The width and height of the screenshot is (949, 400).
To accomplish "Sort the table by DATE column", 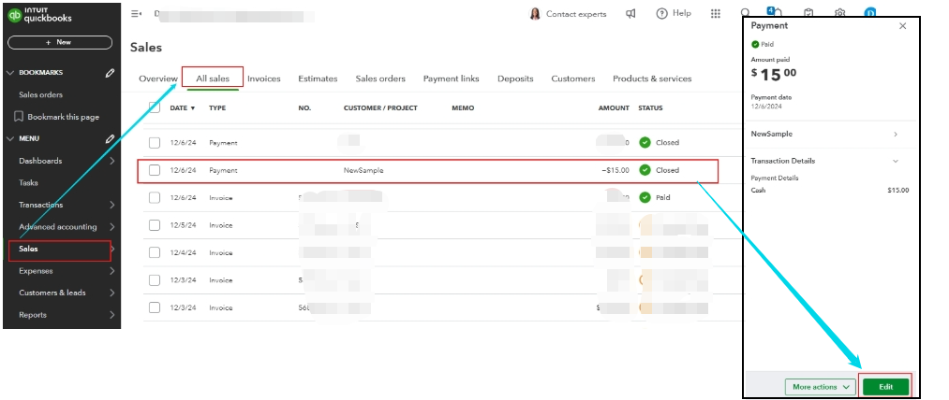I will point(182,108).
